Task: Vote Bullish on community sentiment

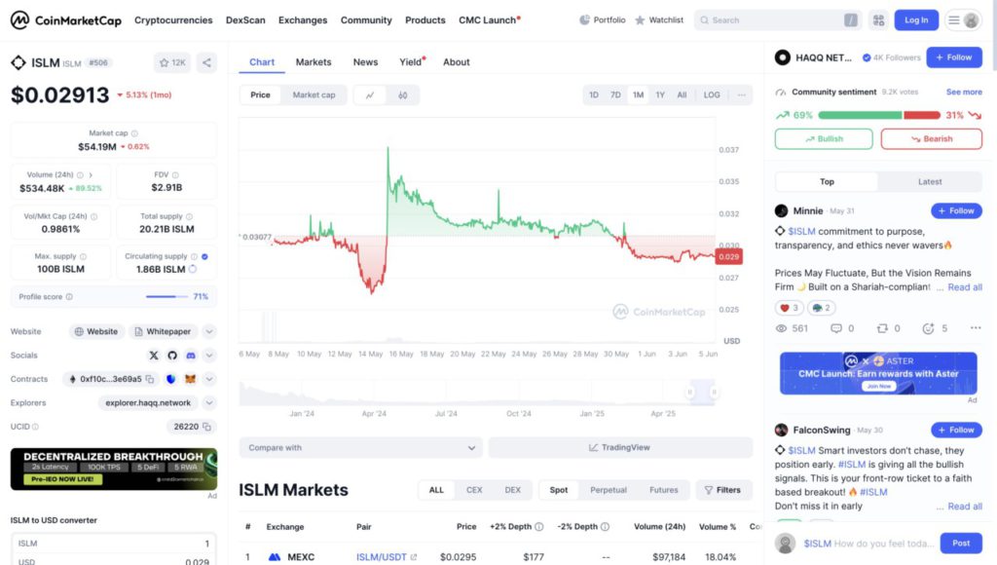Action: click(824, 138)
